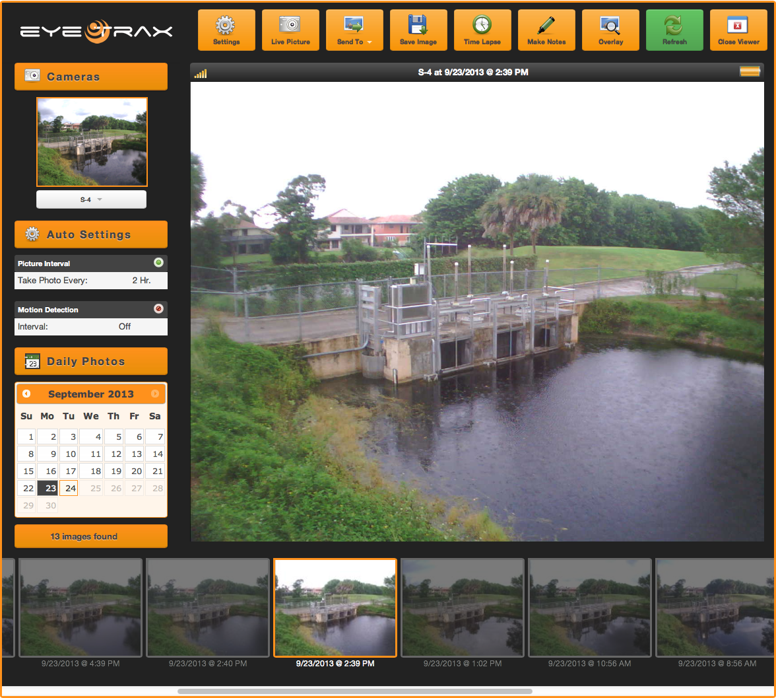
Task: Disable the Picture Interval setting
Action: click(x=158, y=262)
